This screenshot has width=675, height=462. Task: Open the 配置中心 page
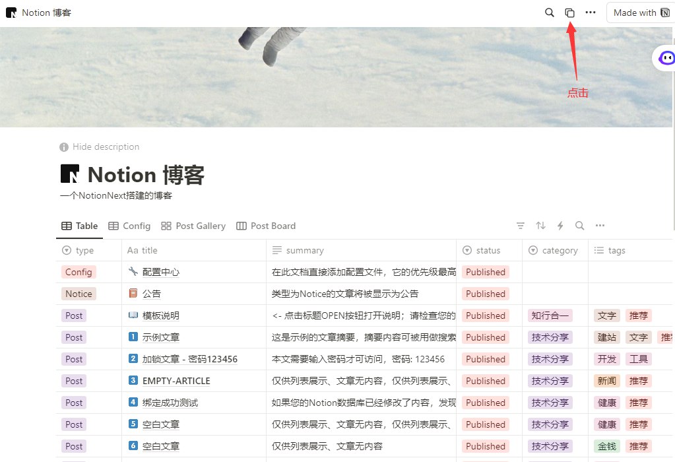tap(161, 272)
